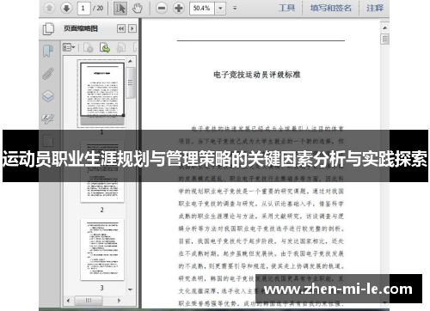
Task: Click the page label 2 under thumbnail
Action: click(x=101, y=210)
